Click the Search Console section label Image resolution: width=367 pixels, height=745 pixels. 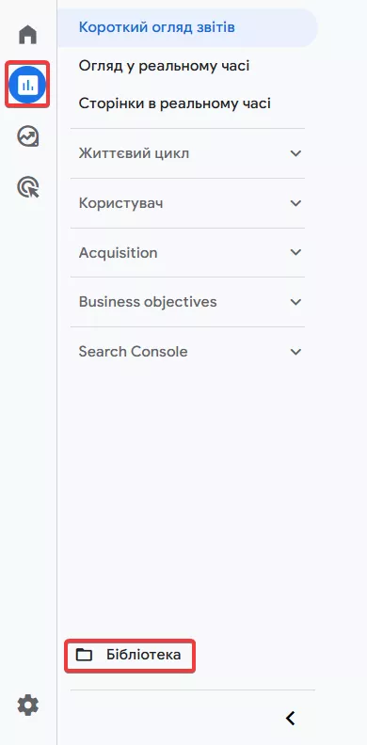[133, 352]
